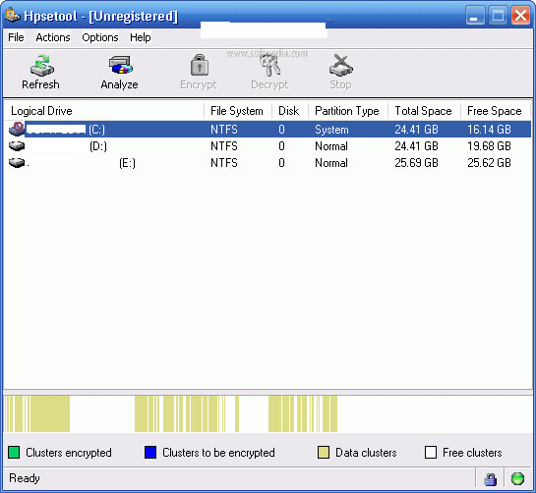Click the C: drive icon
The image size is (536, 493).
[17, 129]
